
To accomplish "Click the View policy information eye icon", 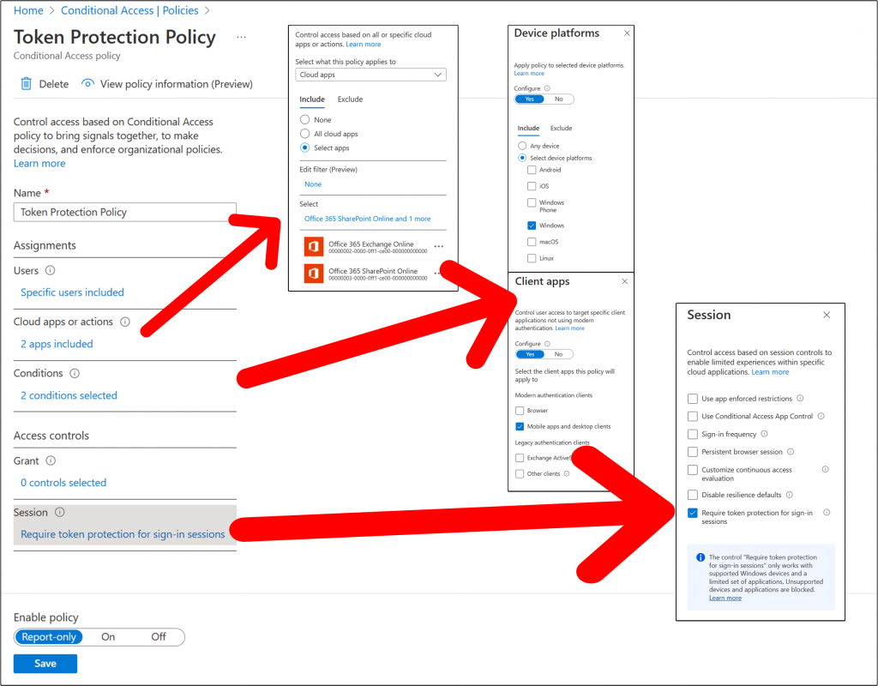I will click(x=87, y=84).
